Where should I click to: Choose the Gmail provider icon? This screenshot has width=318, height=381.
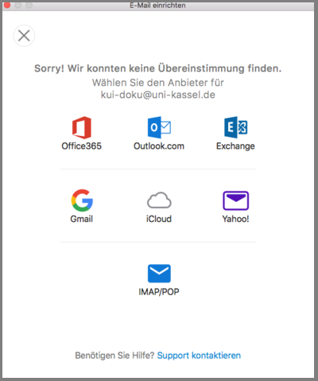coord(82,200)
